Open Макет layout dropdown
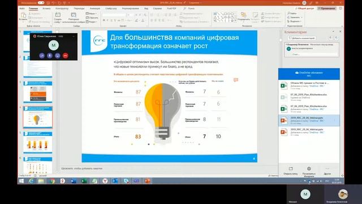Screen dimensions: 362x204 [91, 14]
